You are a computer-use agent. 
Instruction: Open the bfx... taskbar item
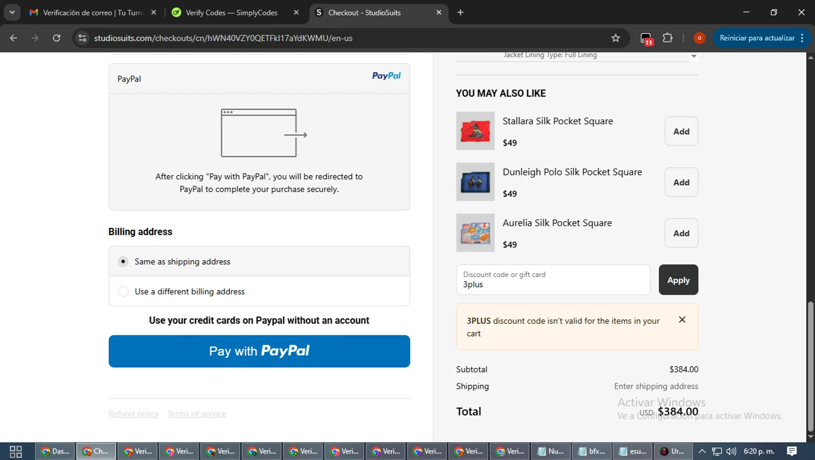click(592, 451)
